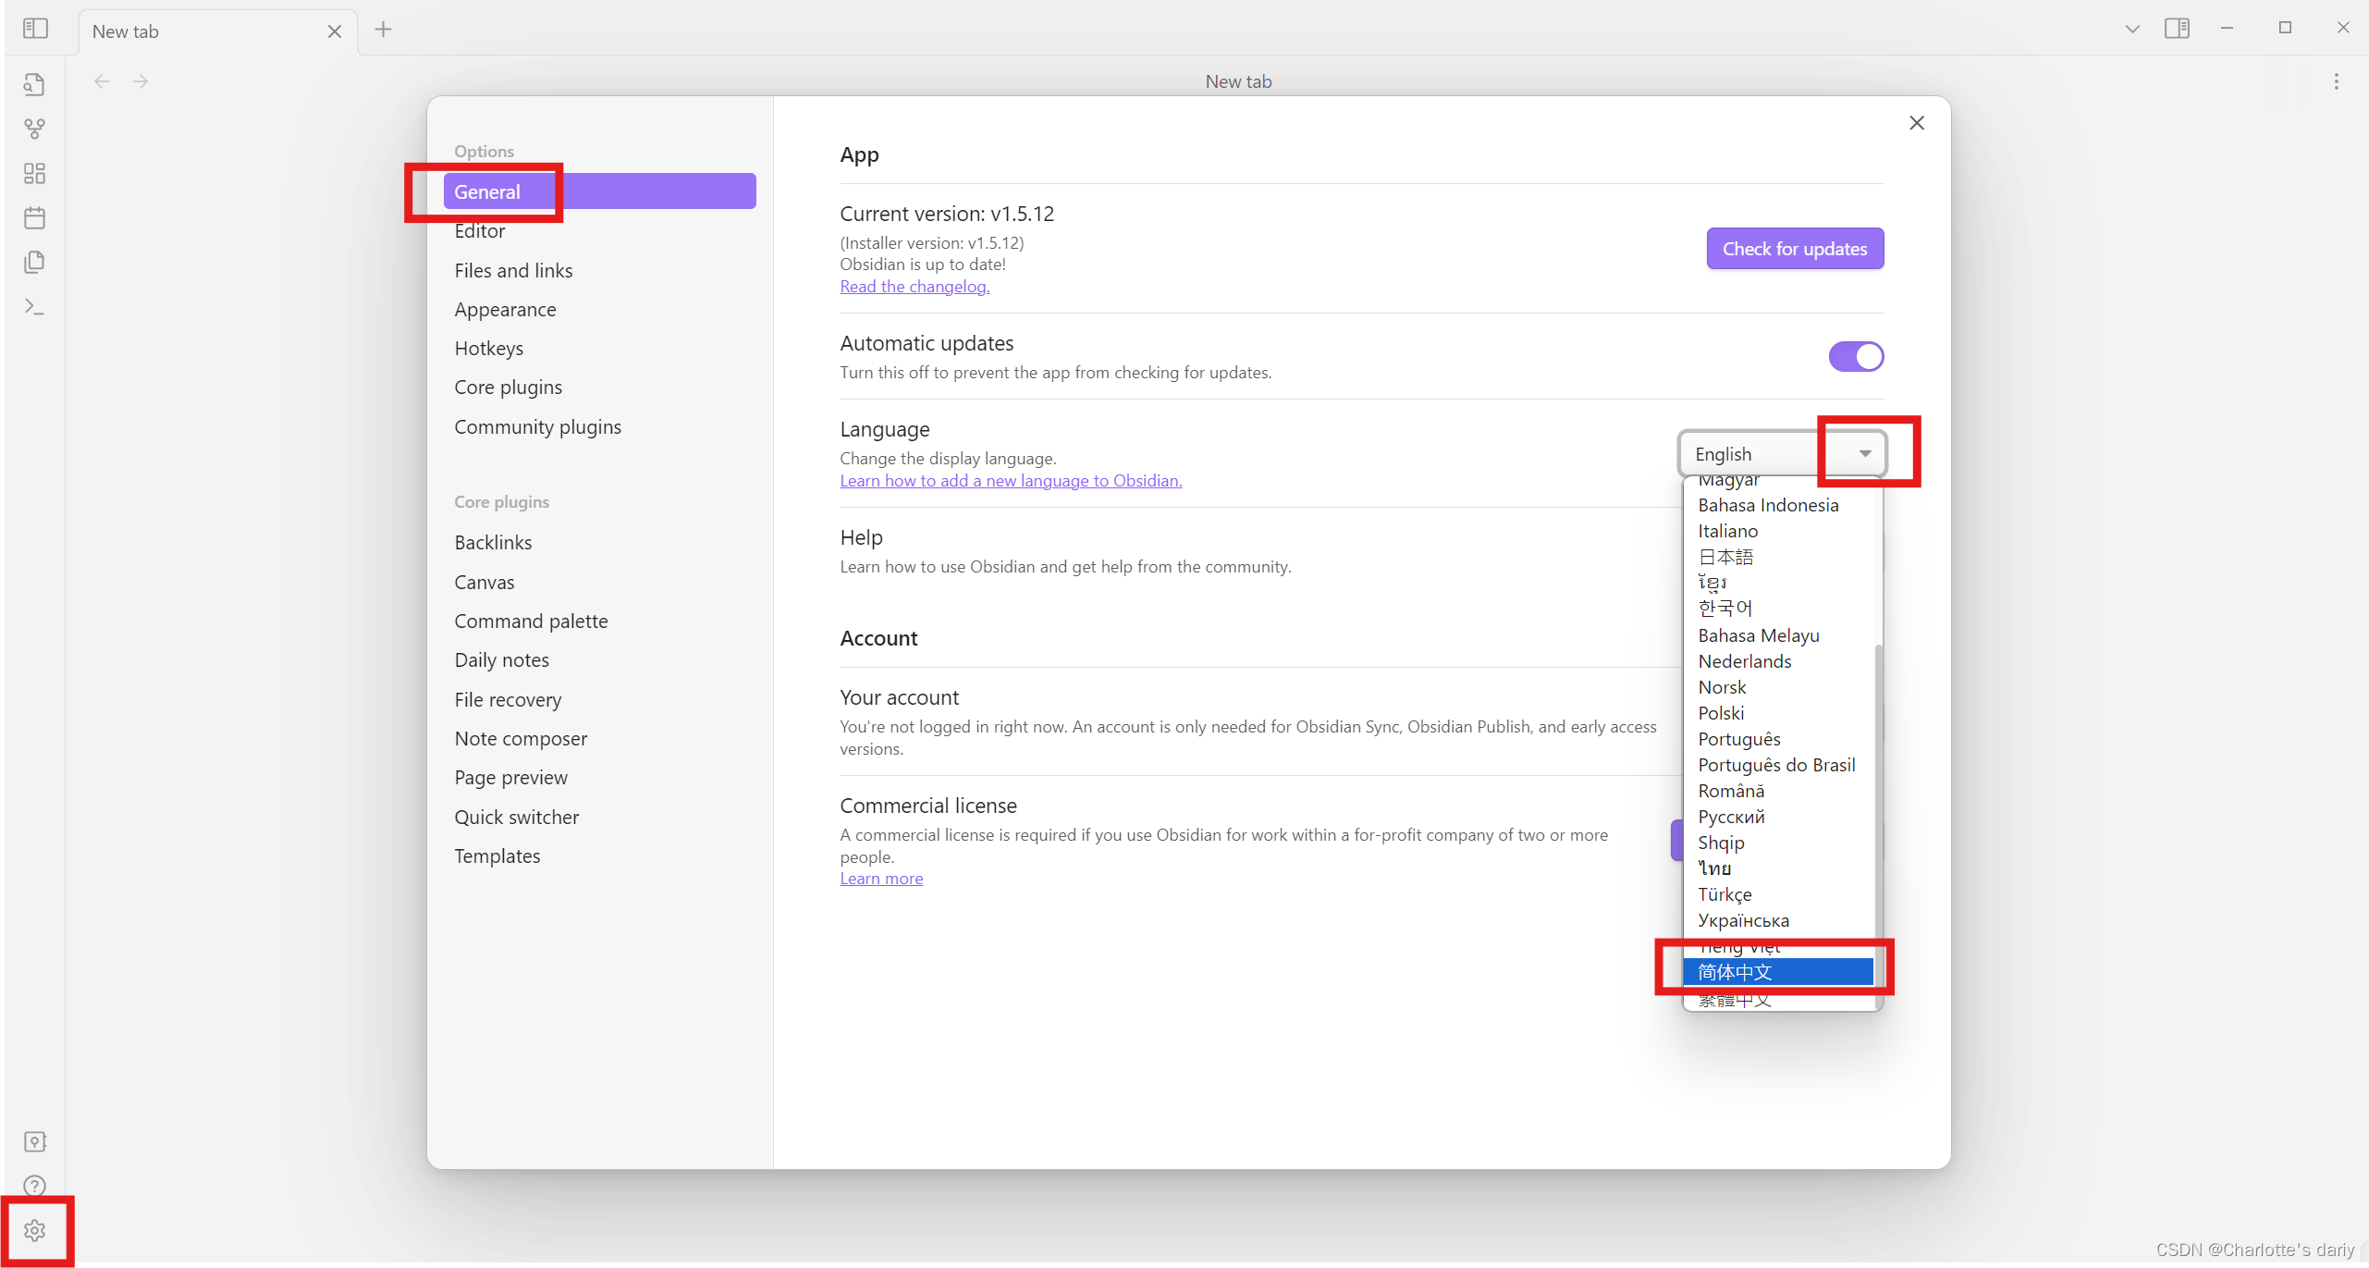Viewport: 2369px width, 1268px height.
Task: Open today's daily note icon
Action: pyautogui.click(x=34, y=218)
